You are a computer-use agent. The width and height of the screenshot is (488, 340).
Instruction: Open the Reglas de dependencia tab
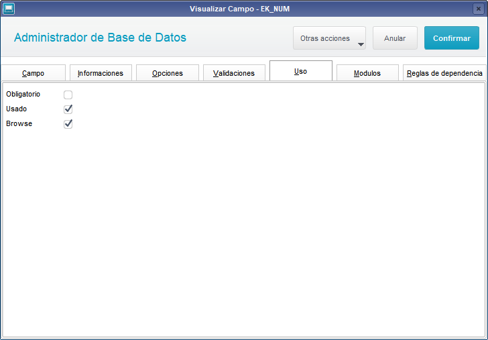(444, 73)
